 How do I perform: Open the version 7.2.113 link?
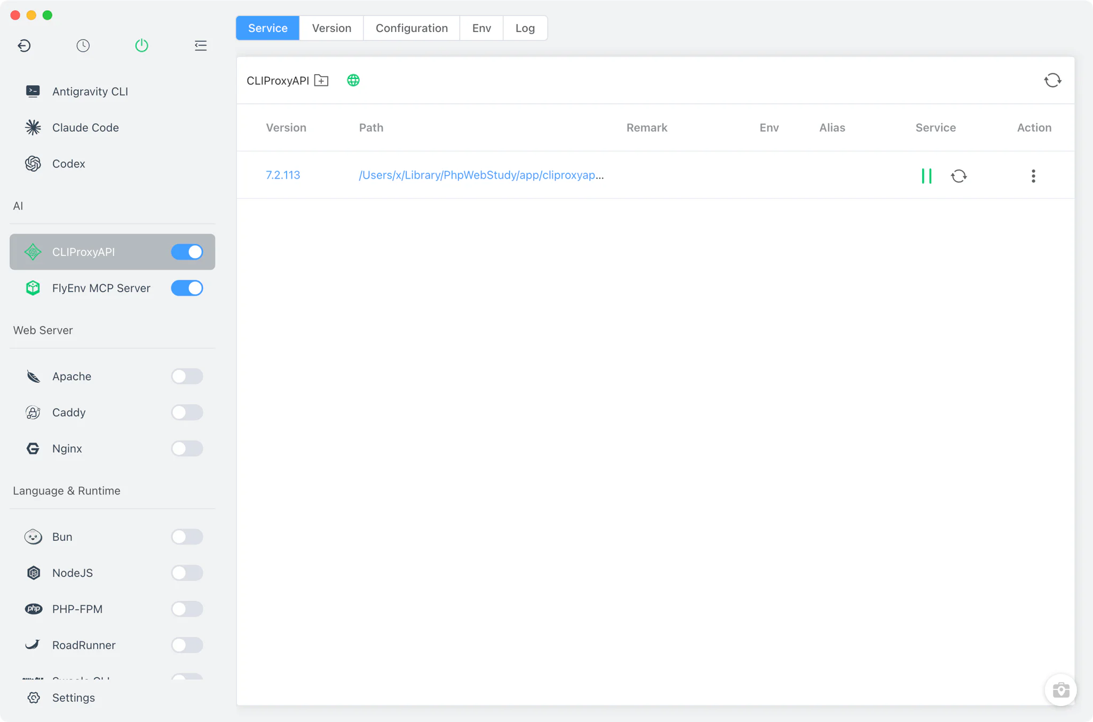click(283, 175)
